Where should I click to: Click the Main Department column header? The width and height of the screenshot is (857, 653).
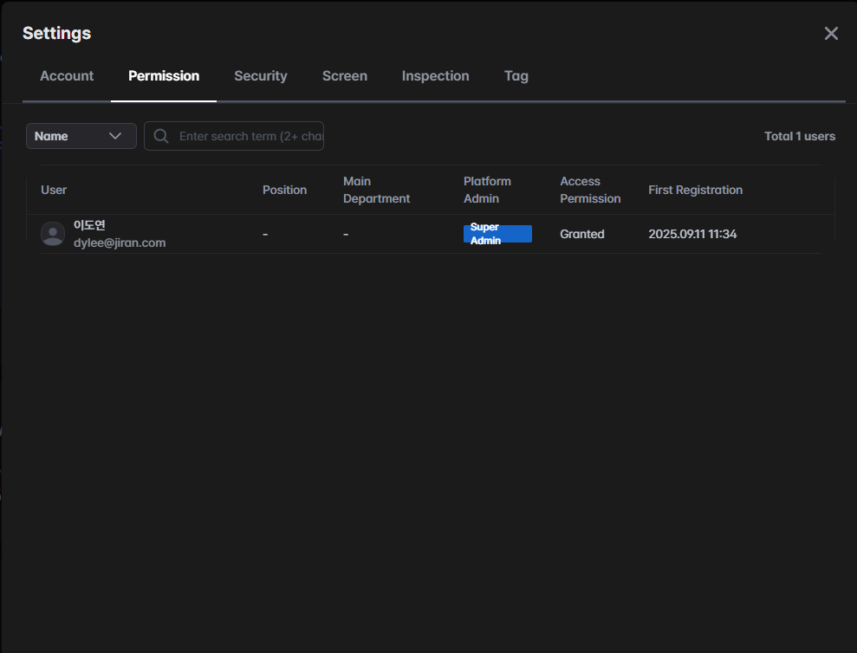pos(376,190)
